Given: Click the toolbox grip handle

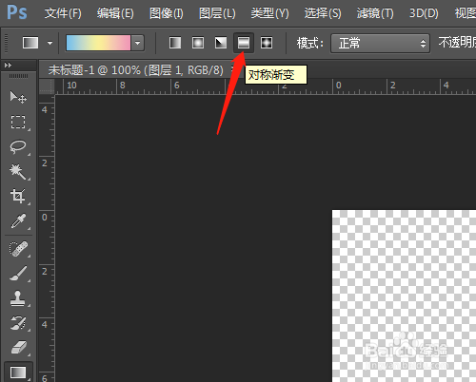Looking at the screenshot, I should [x=18, y=76].
